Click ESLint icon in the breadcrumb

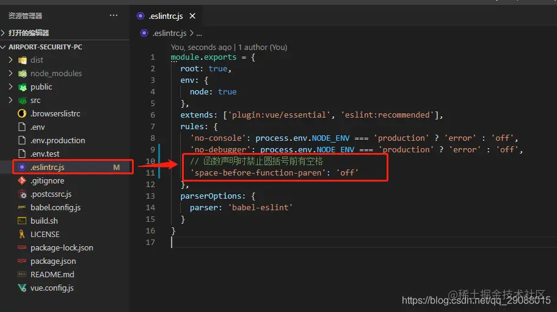[x=144, y=33]
